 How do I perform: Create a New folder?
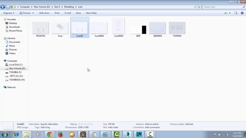point(91,13)
